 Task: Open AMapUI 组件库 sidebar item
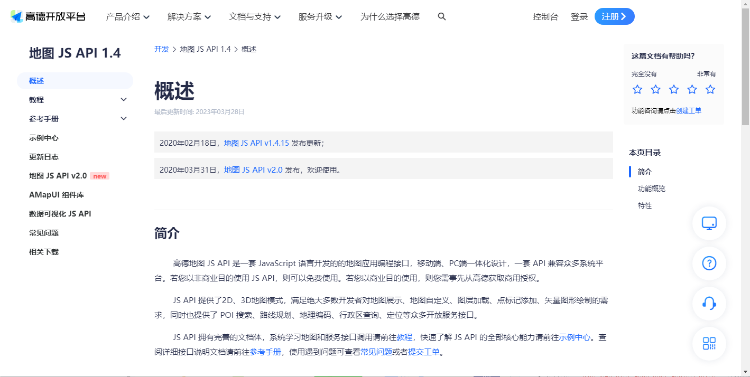point(57,195)
